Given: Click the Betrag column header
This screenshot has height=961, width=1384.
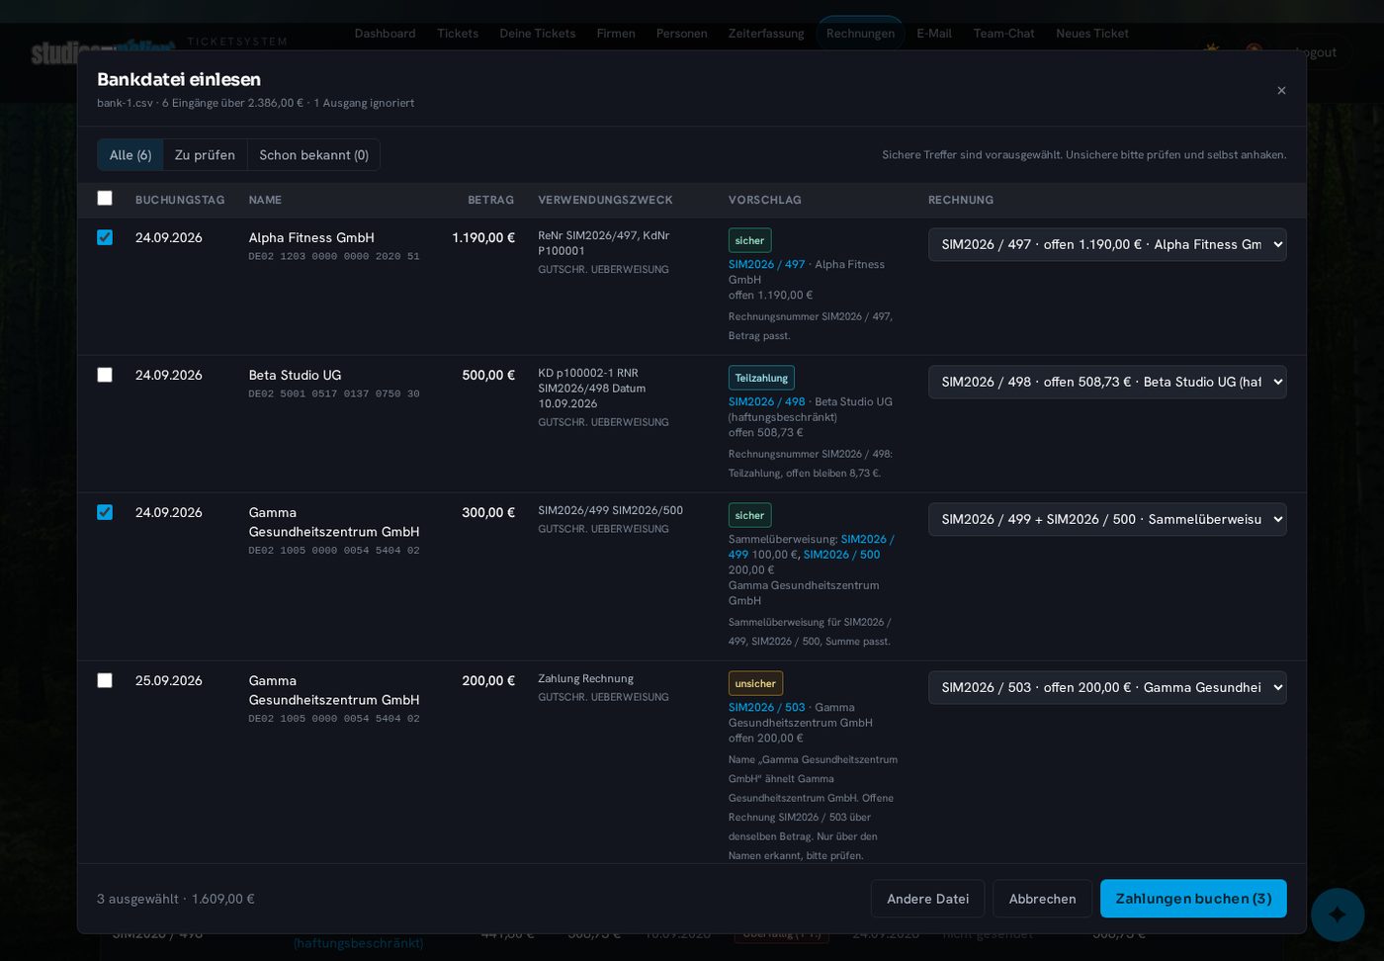Looking at the screenshot, I should pos(490,200).
